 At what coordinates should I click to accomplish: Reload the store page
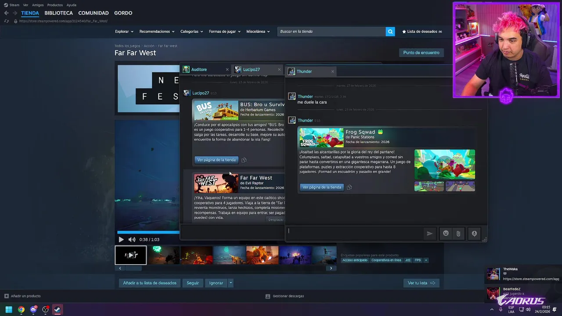6,21
